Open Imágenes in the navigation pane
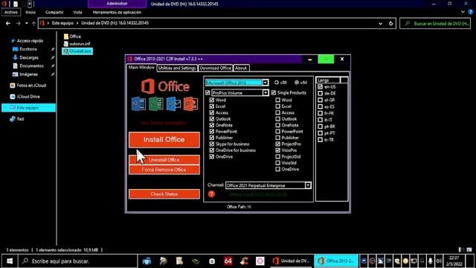The image size is (476, 268). point(25,74)
